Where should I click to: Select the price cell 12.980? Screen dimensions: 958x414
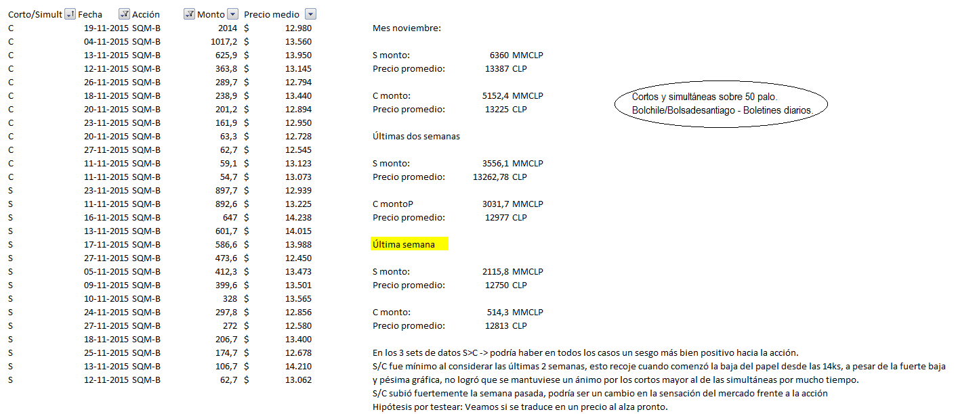298,28
